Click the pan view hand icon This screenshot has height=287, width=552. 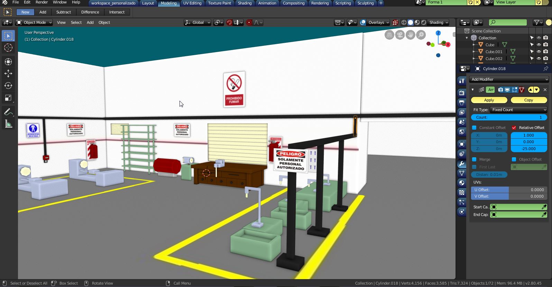point(411,35)
